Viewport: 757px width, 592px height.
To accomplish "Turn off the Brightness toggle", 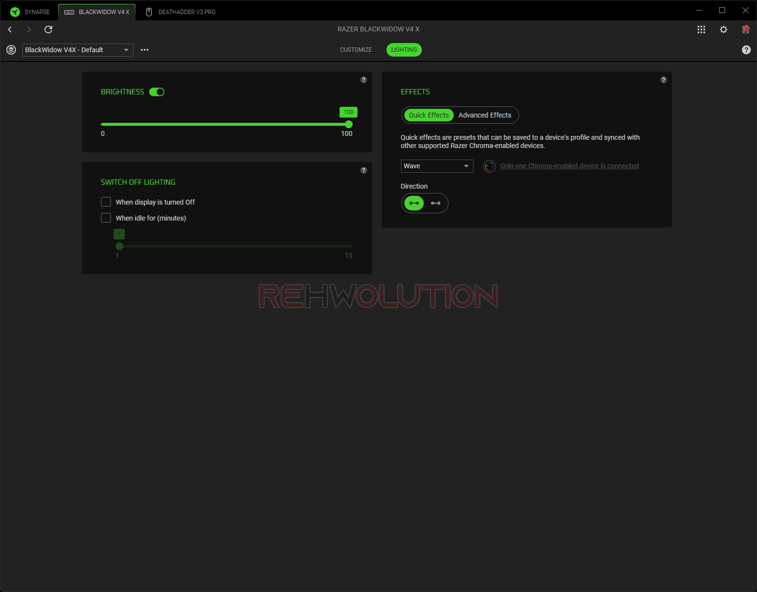I will (157, 92).
